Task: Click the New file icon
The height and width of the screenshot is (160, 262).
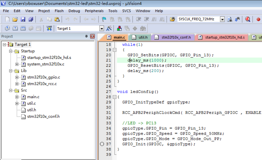Action: point(7,19)
